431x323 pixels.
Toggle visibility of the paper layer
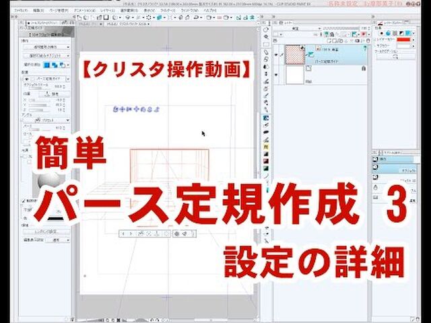[x=276, y=75]
